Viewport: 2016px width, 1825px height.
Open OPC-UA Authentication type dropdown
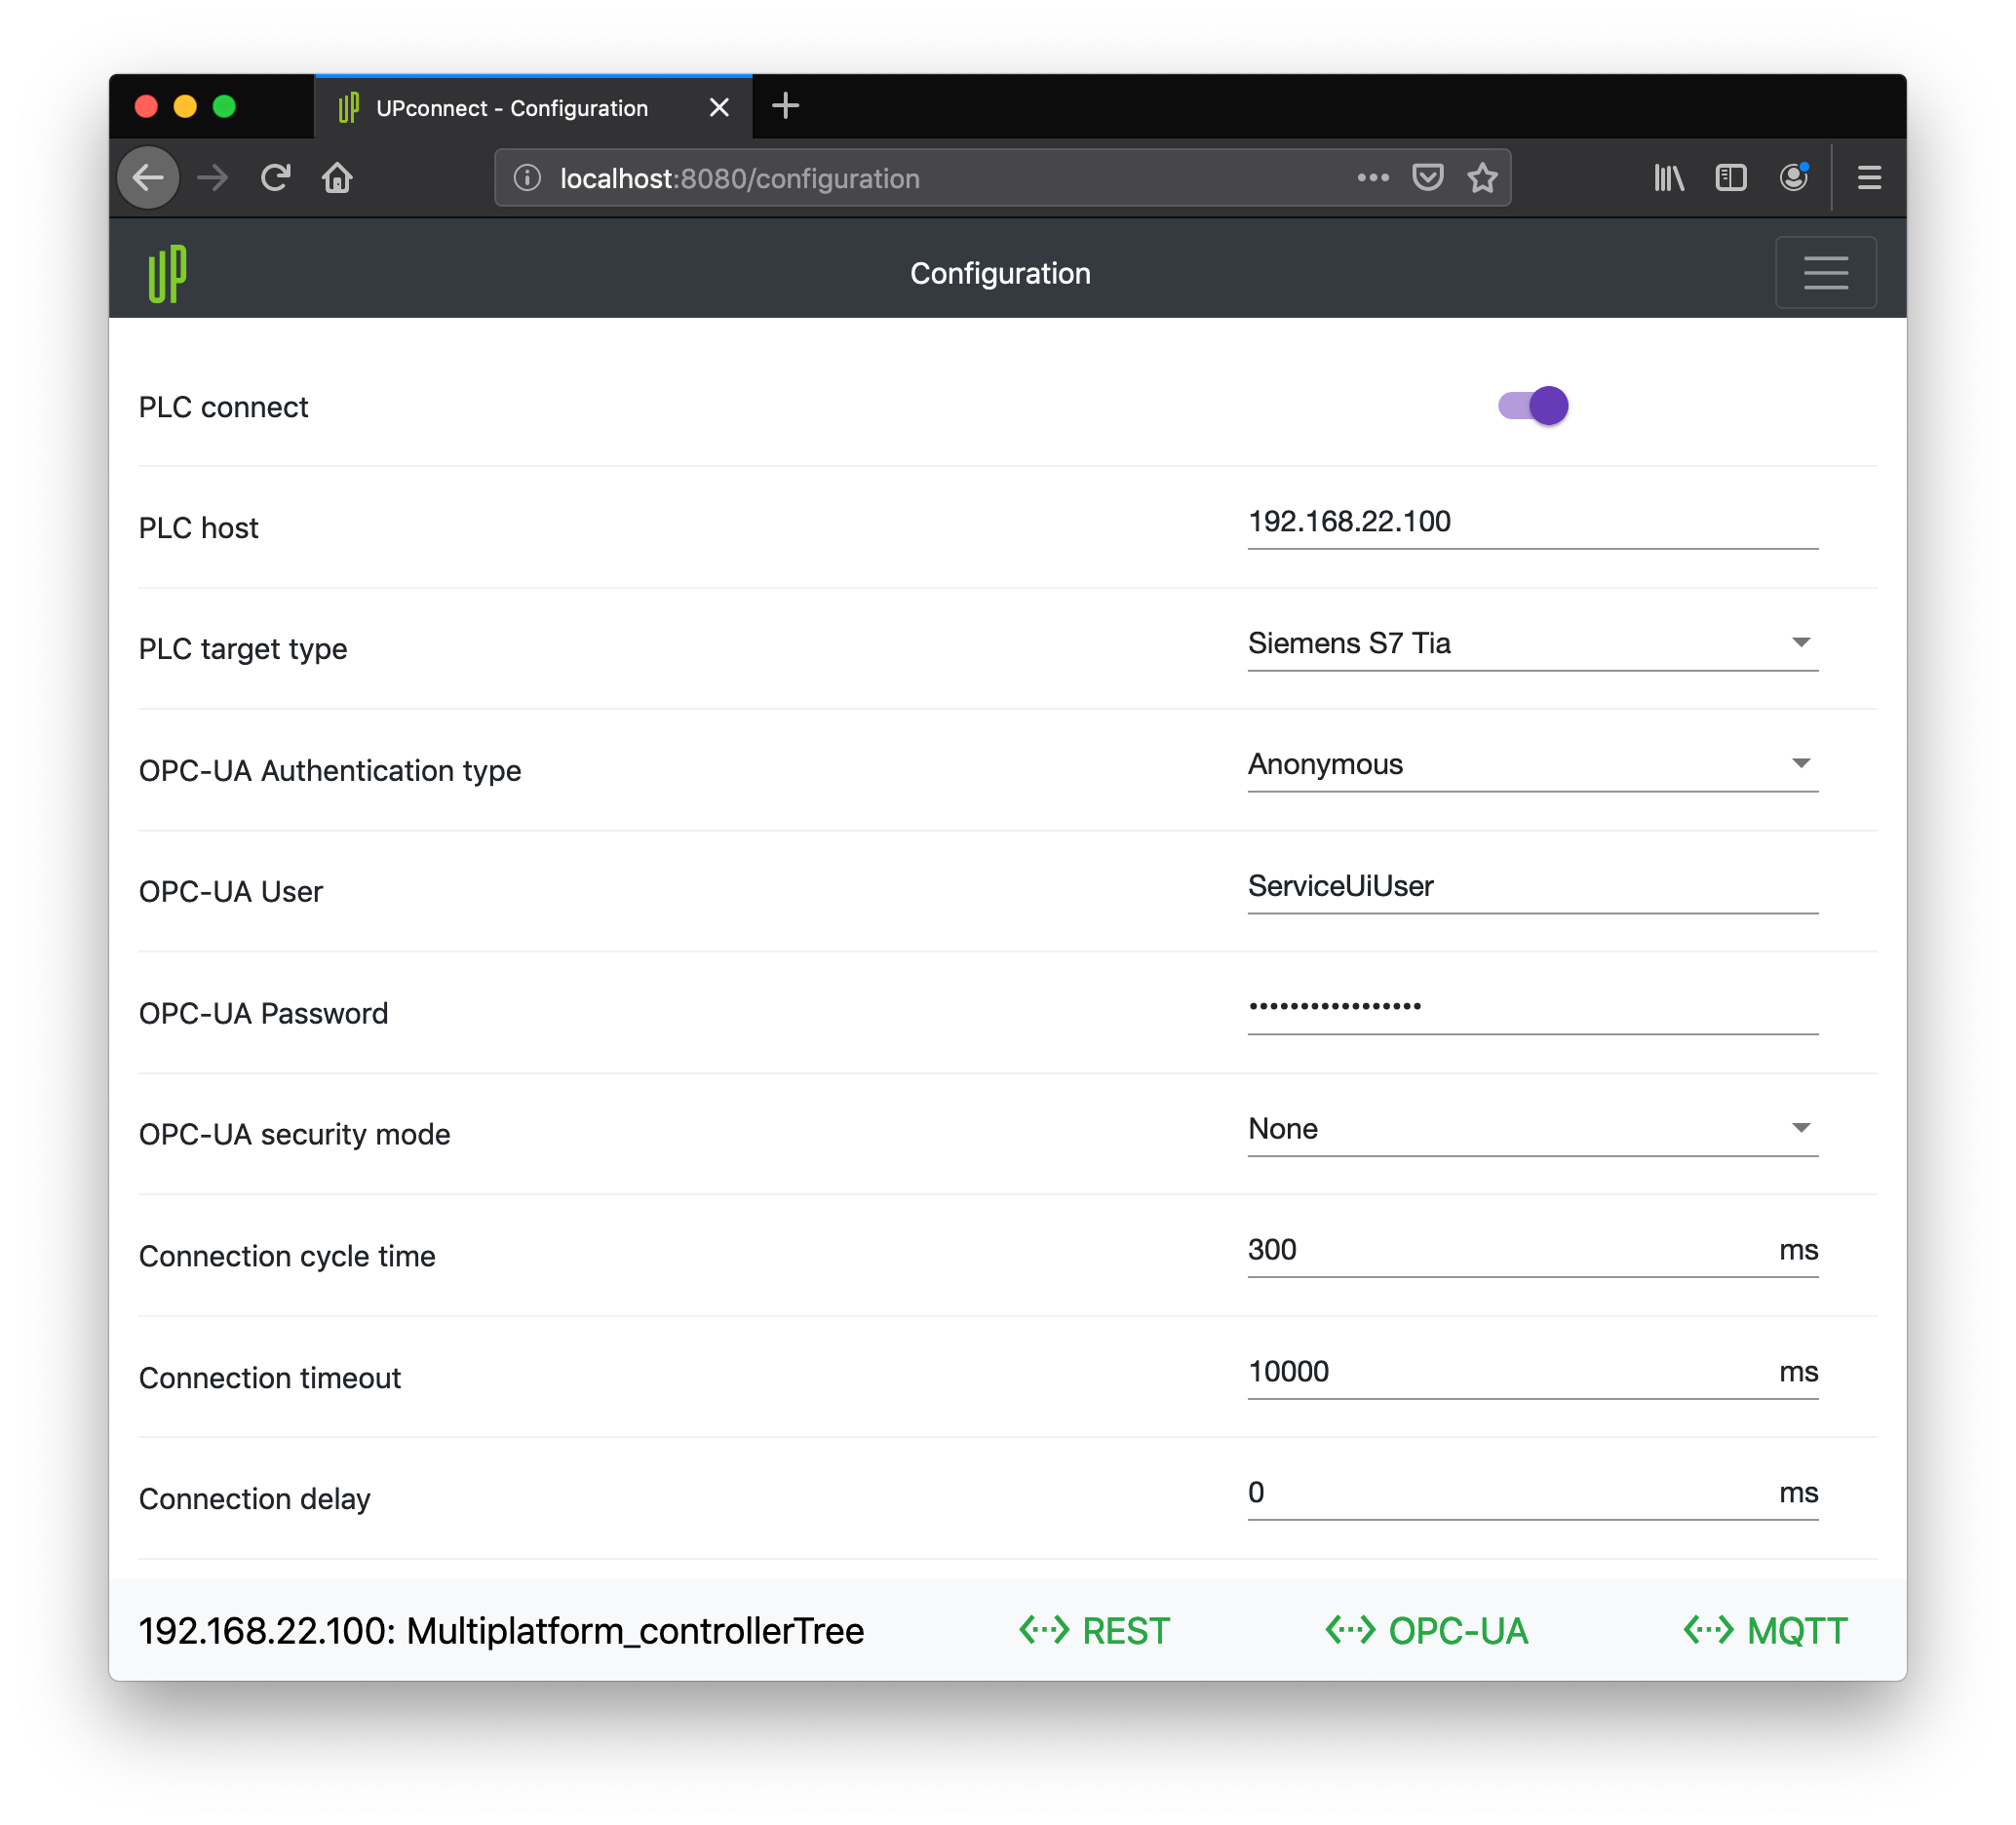(1531, 764)
